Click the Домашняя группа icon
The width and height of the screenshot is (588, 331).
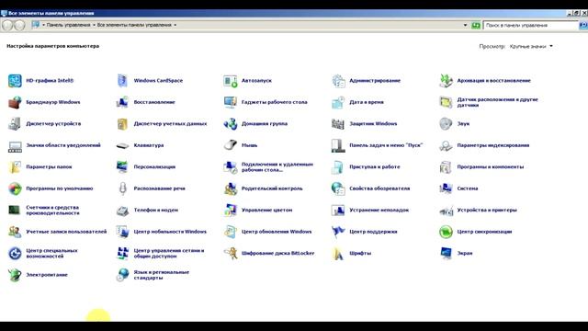[x=231, y=124]
